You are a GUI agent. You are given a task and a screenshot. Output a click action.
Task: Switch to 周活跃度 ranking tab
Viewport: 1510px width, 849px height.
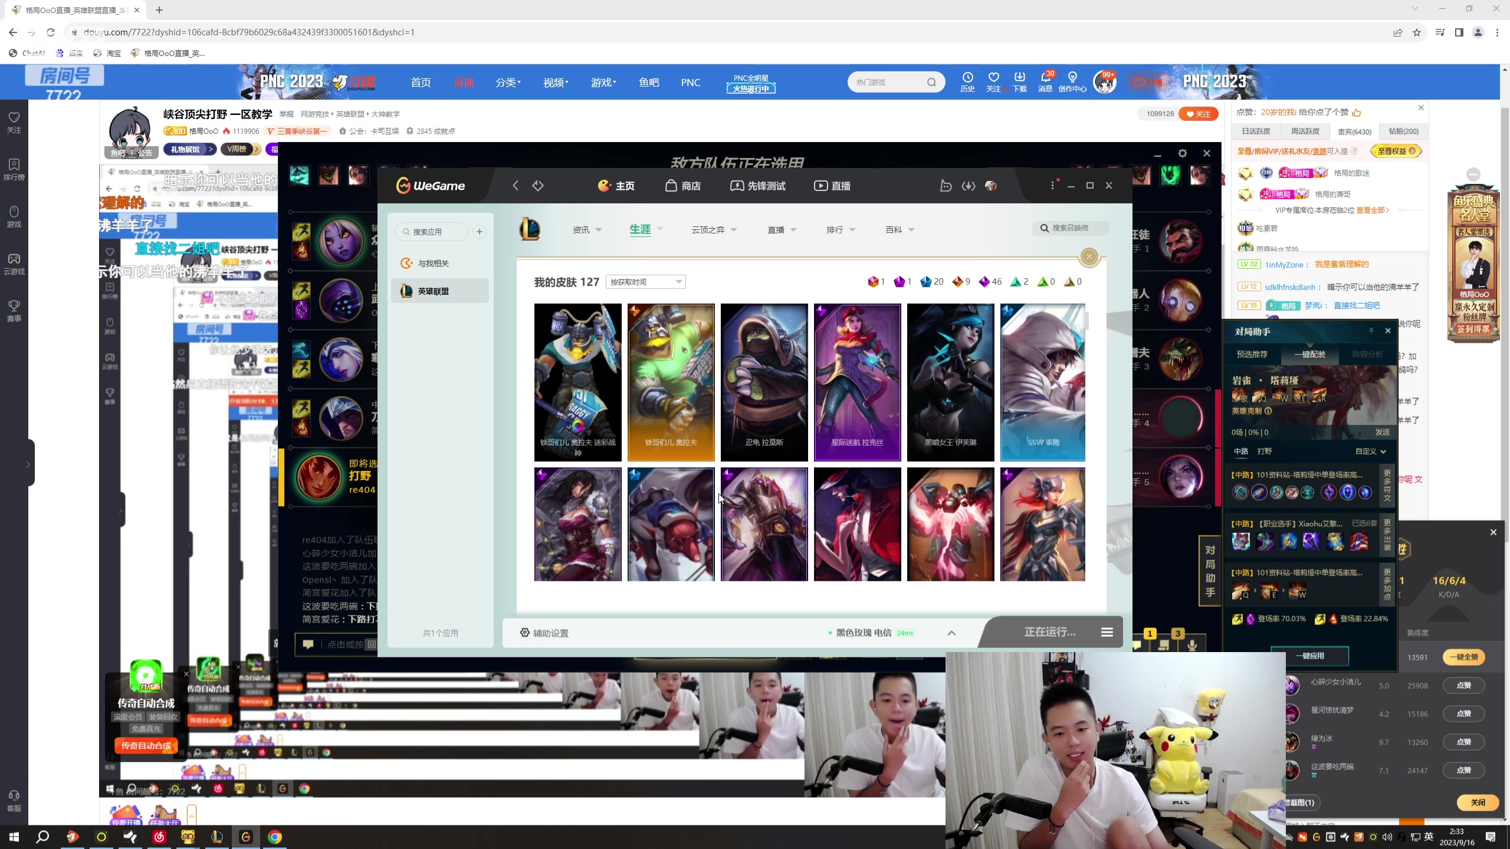click(x=1305, y=131)
